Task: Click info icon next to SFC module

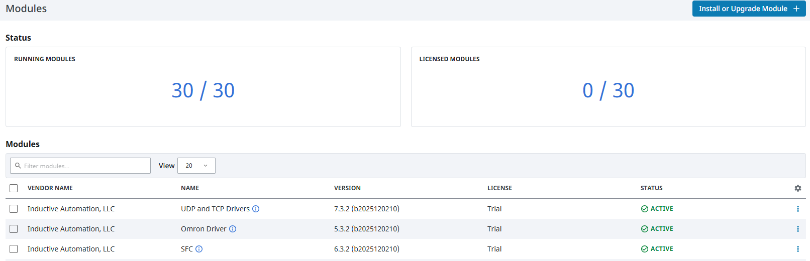Action: coord(199,249)
